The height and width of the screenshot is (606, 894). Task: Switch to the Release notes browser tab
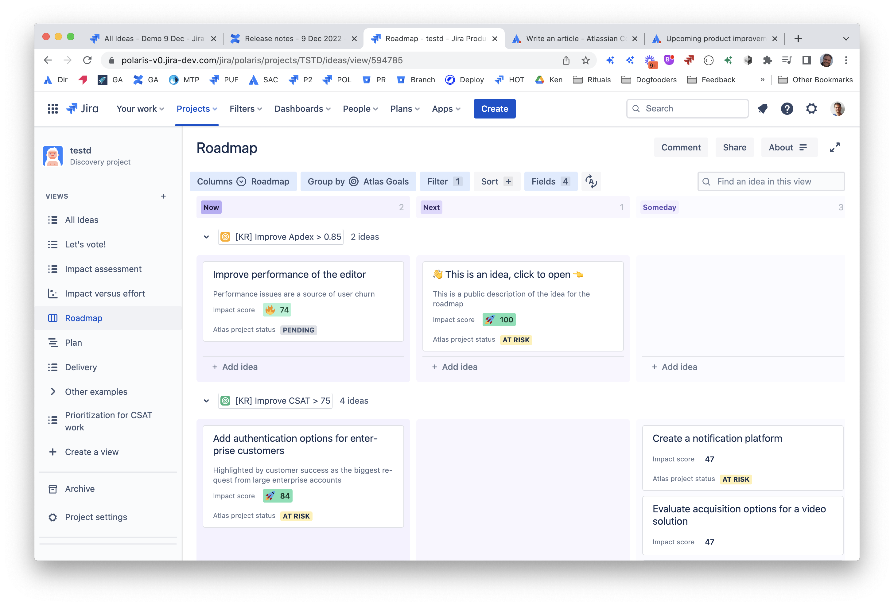click(x=293, y=38)
